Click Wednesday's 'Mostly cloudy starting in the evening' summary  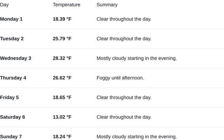[x=136, y=58]
